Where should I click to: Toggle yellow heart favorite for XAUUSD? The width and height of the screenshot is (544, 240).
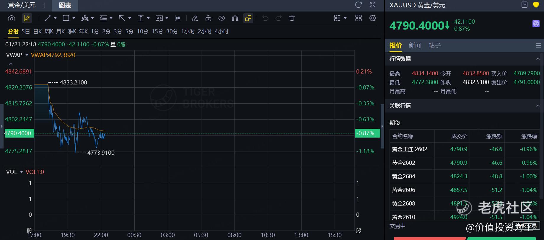click(x=536, y=5)
